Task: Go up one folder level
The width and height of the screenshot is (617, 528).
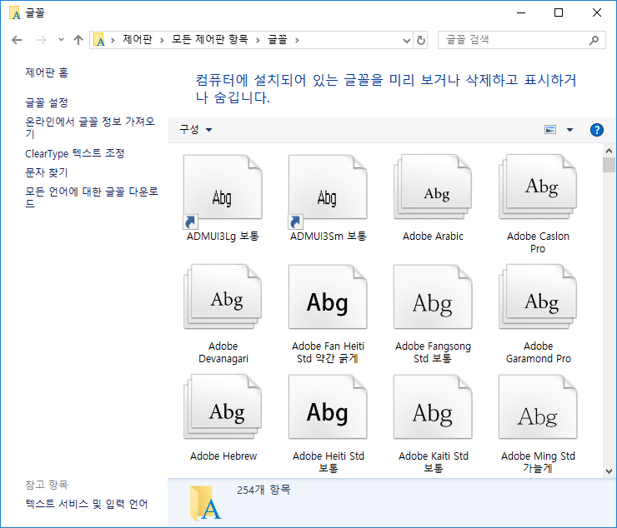Action: click(78, 40)
